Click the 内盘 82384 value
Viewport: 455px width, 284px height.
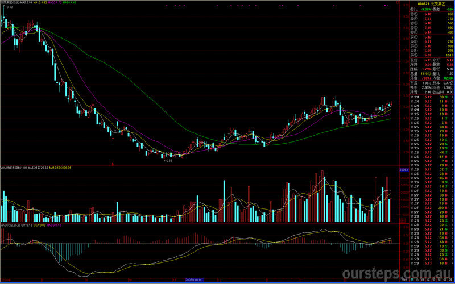click(449, 78)
